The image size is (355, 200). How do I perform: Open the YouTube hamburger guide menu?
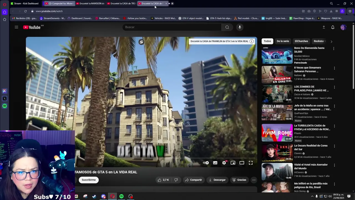16,27
